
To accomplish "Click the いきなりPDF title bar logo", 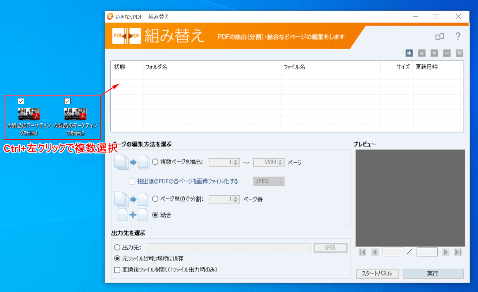I will [110, 16].
